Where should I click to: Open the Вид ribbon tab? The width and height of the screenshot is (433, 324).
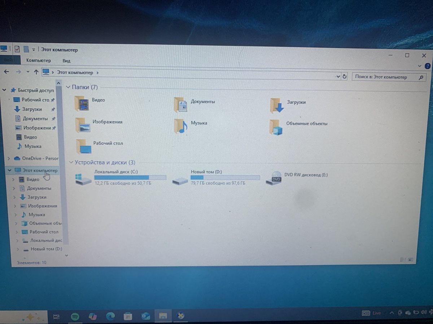coord(66,61)
